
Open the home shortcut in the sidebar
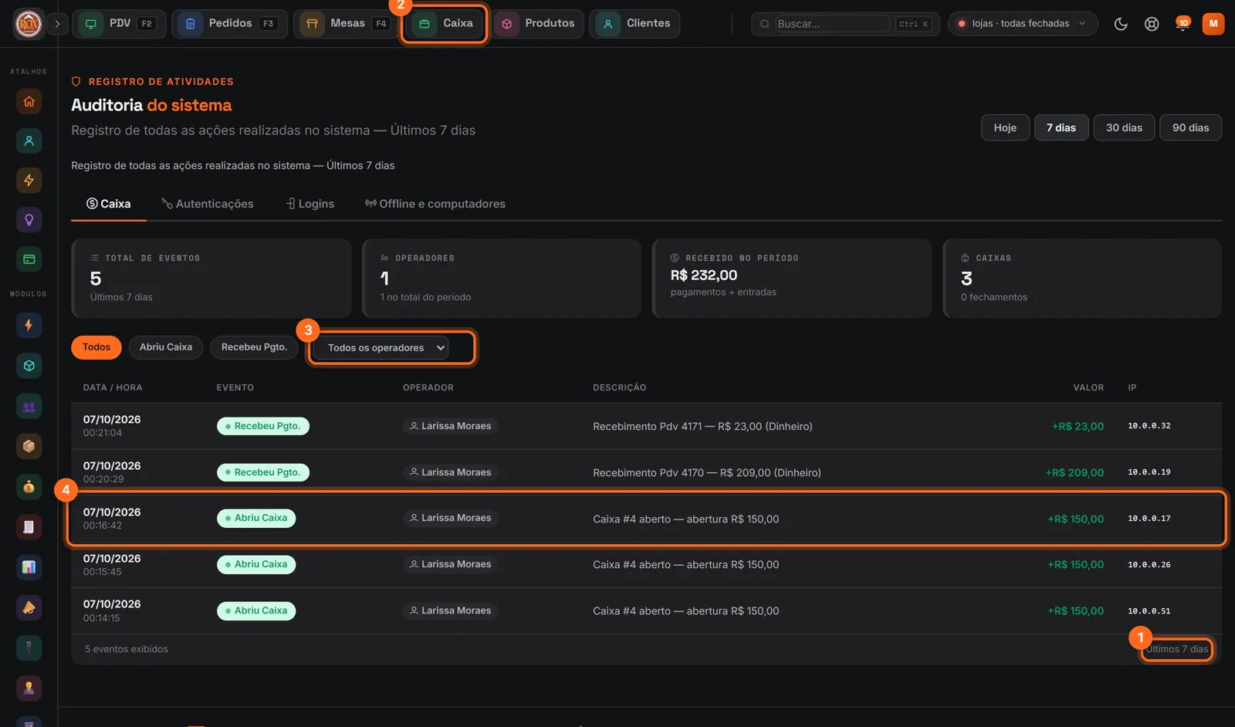coord(29,101)
